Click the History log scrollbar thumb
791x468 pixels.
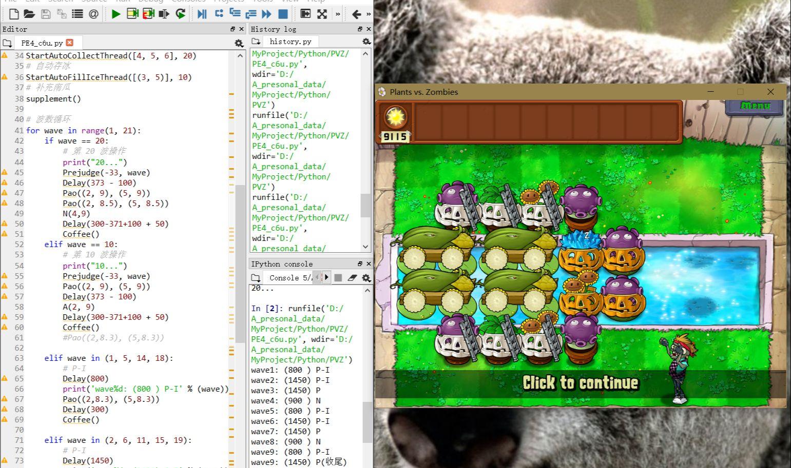click(365, 205)
